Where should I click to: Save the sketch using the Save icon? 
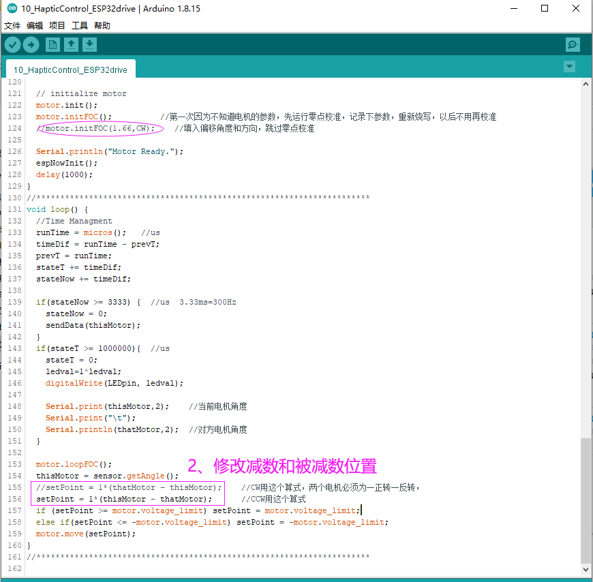90,44
